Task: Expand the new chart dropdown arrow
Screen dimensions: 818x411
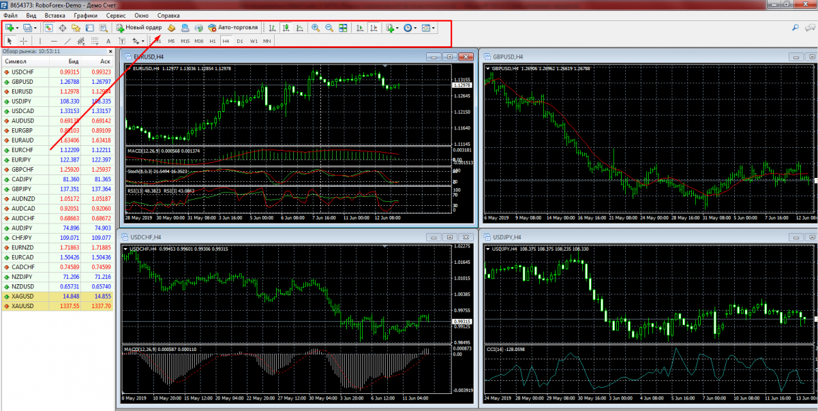Action: tap(17, 28)
